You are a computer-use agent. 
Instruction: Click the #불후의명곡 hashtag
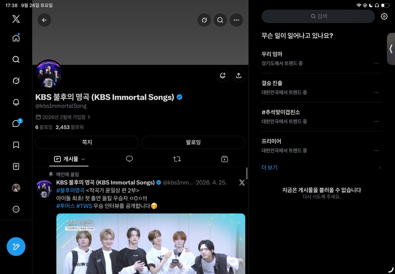tap(70, 191)
